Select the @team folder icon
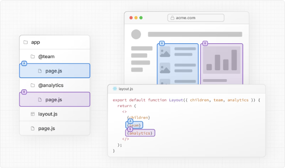 click(x=33, y=56)
